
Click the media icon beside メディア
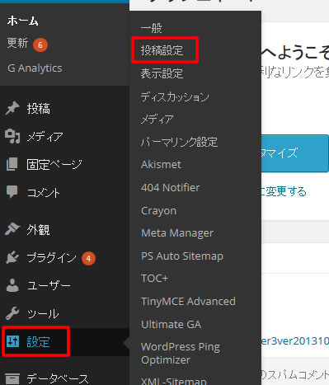coord(12,136)
